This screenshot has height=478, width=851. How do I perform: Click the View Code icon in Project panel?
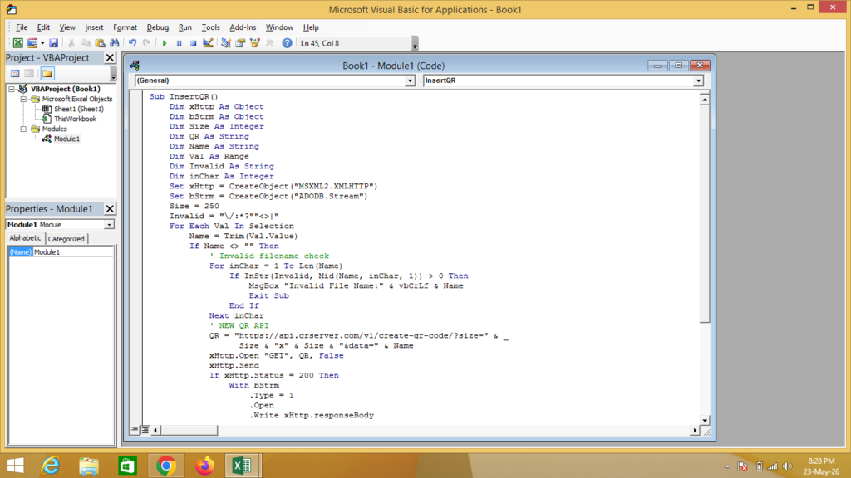click(15, 74)
